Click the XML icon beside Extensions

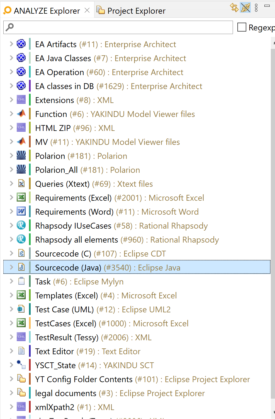click(21, 100)
